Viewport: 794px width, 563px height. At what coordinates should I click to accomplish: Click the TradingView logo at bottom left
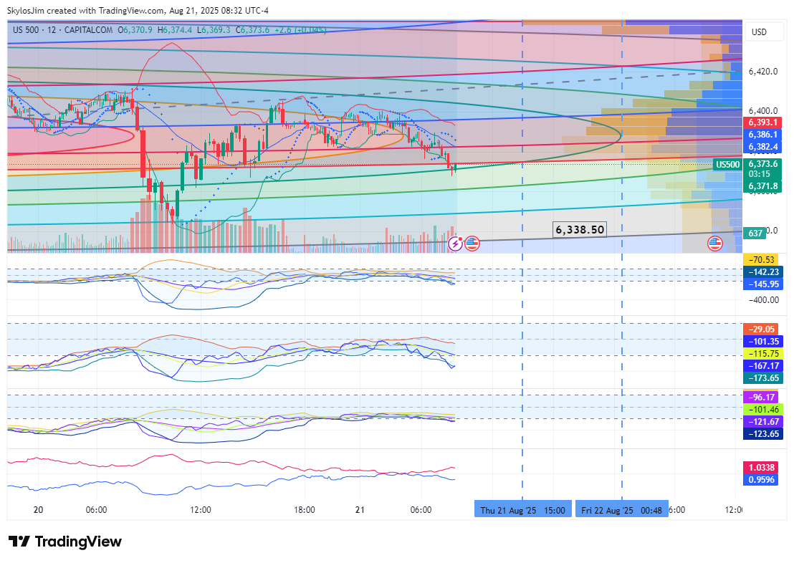[x=65, y=542]
